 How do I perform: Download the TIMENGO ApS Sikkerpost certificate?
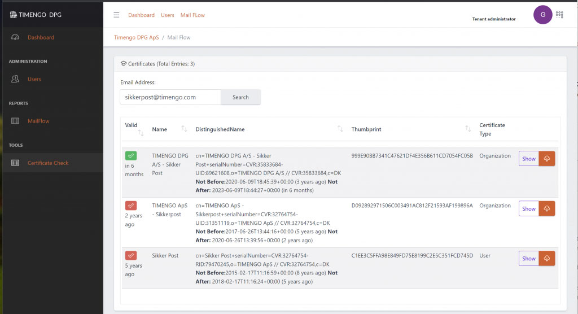click(547, 208)
